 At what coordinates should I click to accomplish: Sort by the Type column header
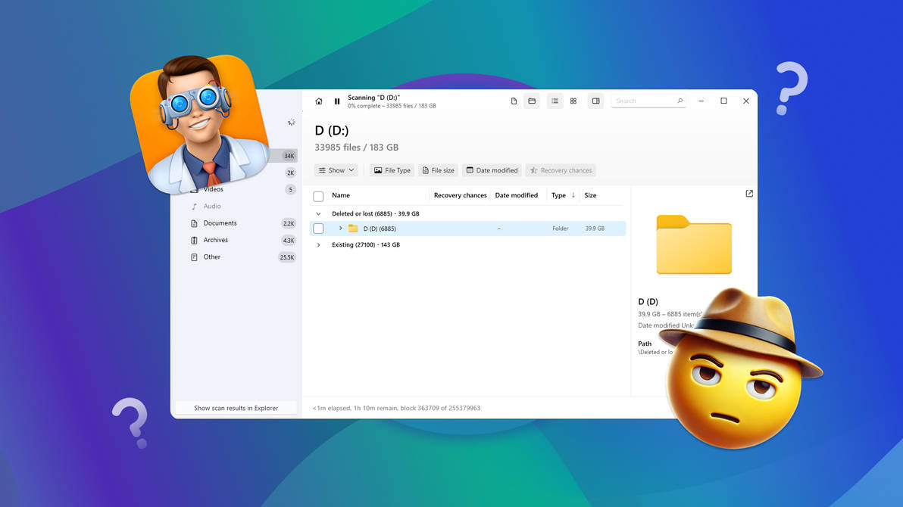click(x=558, y=195)
